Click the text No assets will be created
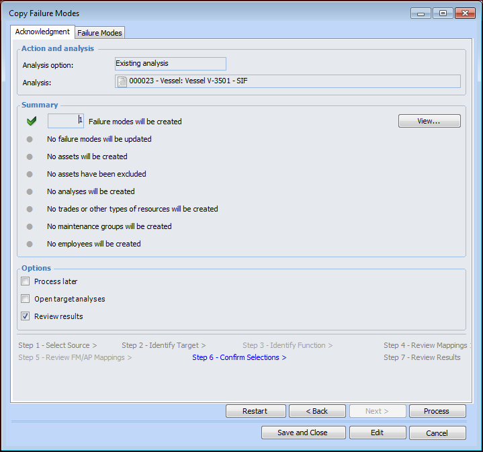Screen dimensions: 483x452 (x=87, y=156)
